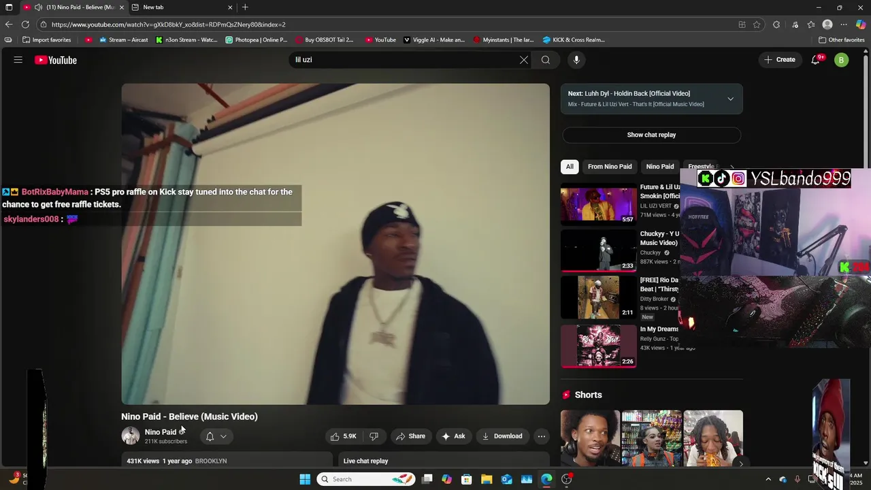Screen dimensions: 871x490
Task: Open Nino Paid channel name link
Action: (161, 432)
